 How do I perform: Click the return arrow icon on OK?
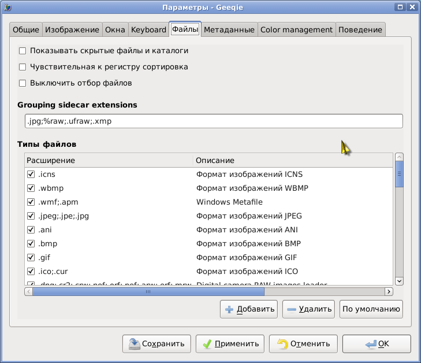(x=371, y=344)
